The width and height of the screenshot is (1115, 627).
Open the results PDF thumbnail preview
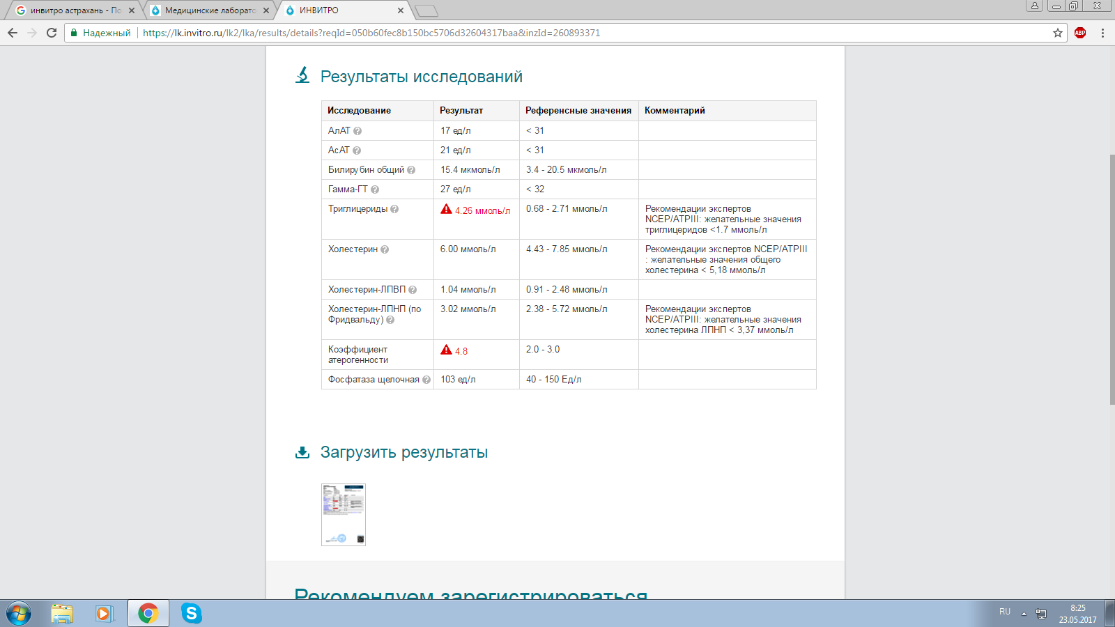pos(344,515)
